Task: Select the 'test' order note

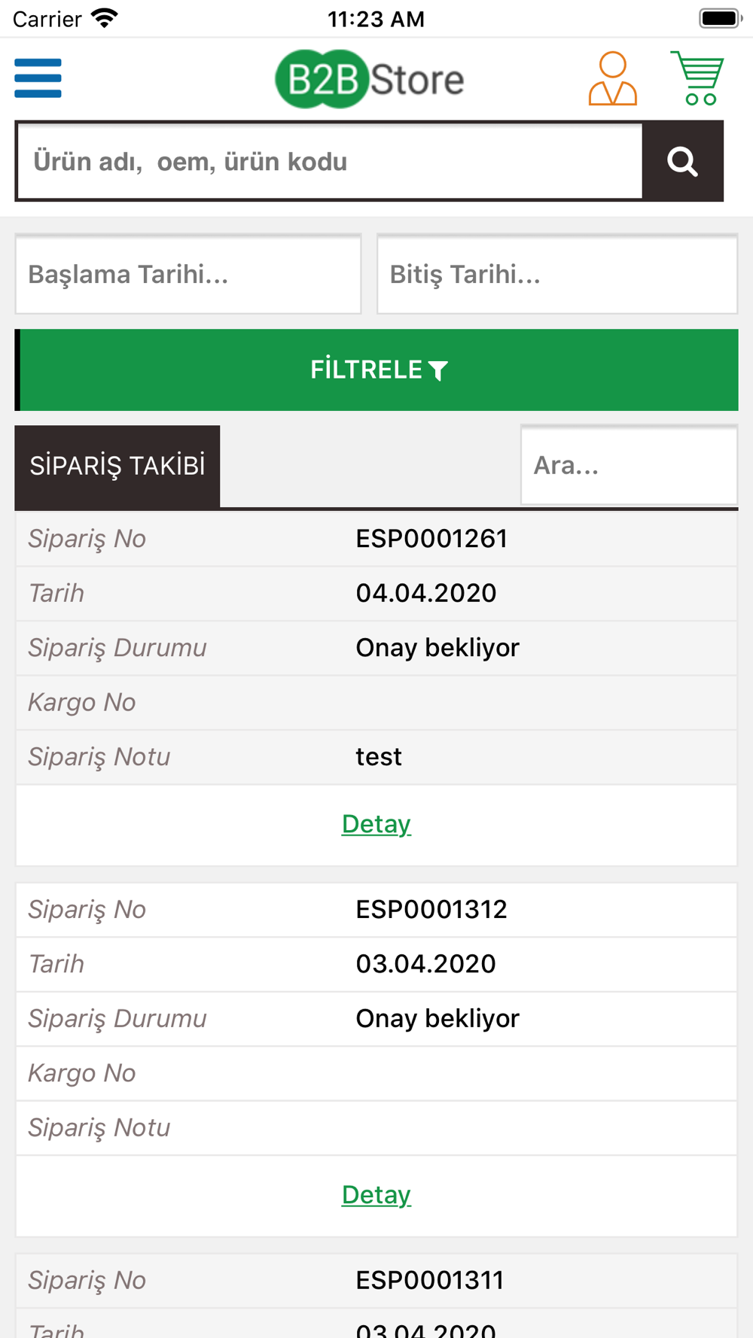Action: click(379, 757)
